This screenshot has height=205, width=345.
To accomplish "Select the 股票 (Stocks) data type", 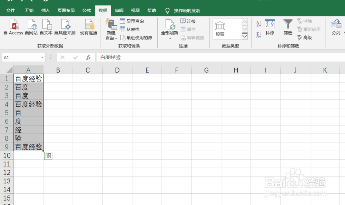I will 220,29.
